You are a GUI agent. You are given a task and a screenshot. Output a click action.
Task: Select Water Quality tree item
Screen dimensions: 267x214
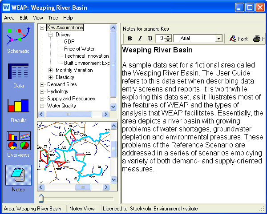(61, 106)
